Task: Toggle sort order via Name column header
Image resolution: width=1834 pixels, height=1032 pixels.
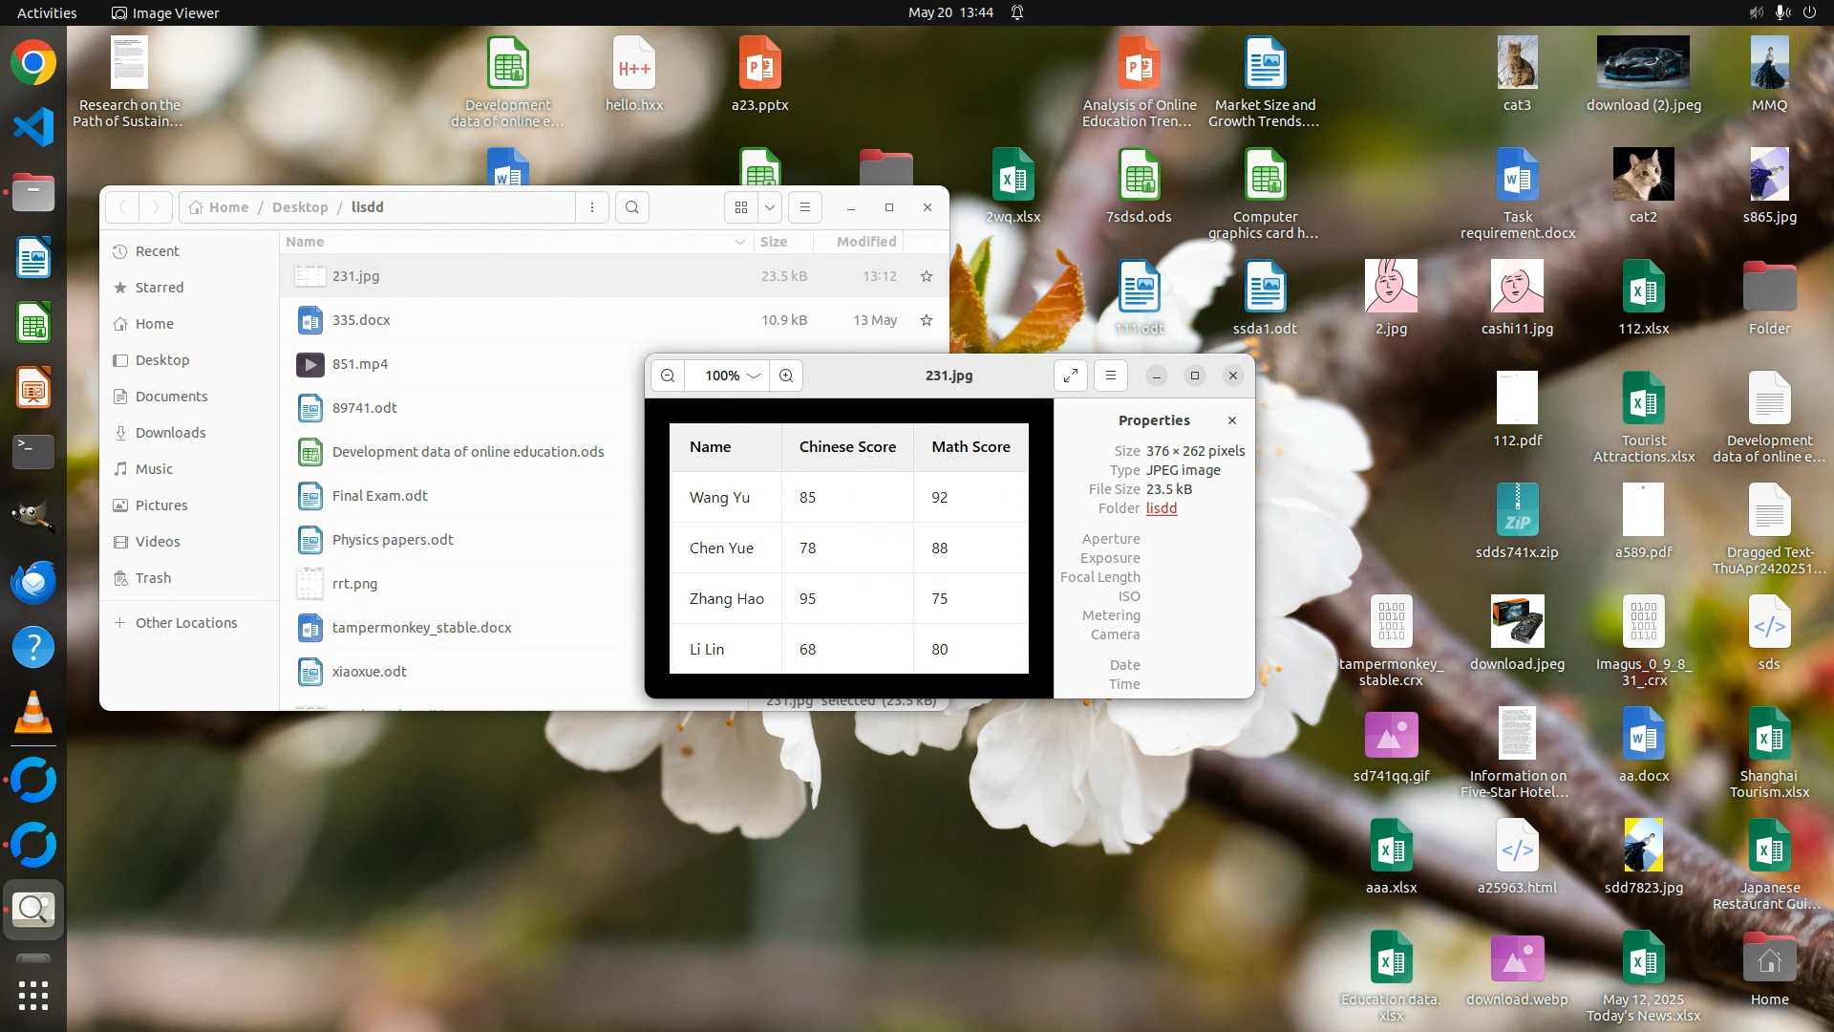Action: (305, 242)
